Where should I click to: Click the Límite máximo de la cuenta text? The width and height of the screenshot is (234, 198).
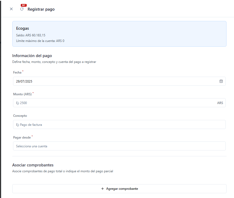pos(40,41)
